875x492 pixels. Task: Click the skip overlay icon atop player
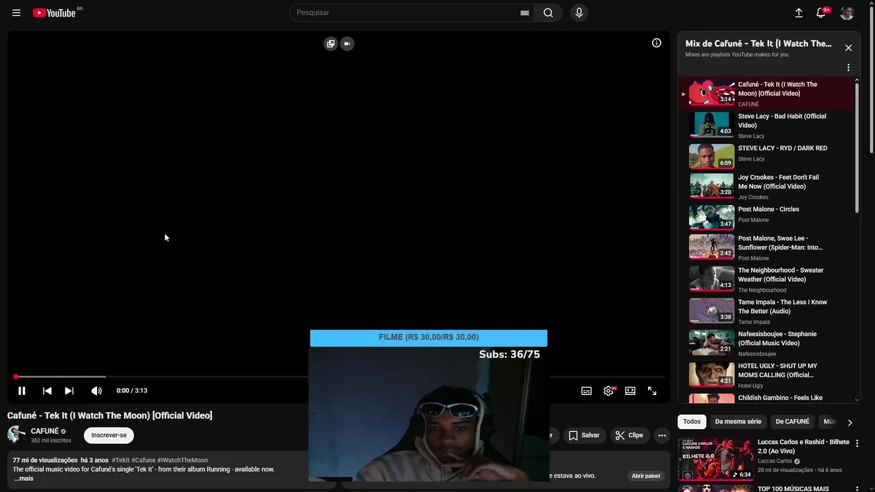click(347, 44)
